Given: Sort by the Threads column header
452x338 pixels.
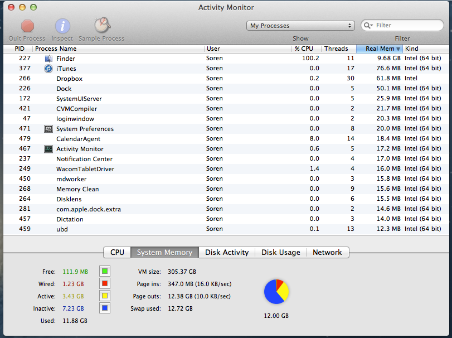Looking at the screenshot, I should click(339, 49).
